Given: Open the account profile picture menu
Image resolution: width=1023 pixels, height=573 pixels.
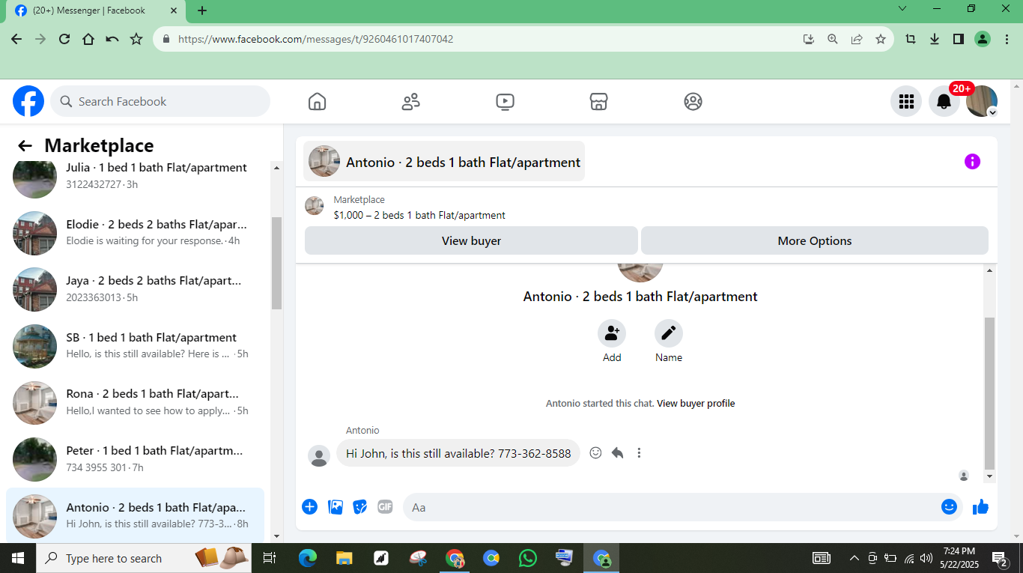Looking at the screenshot, I should coord(982,101).
